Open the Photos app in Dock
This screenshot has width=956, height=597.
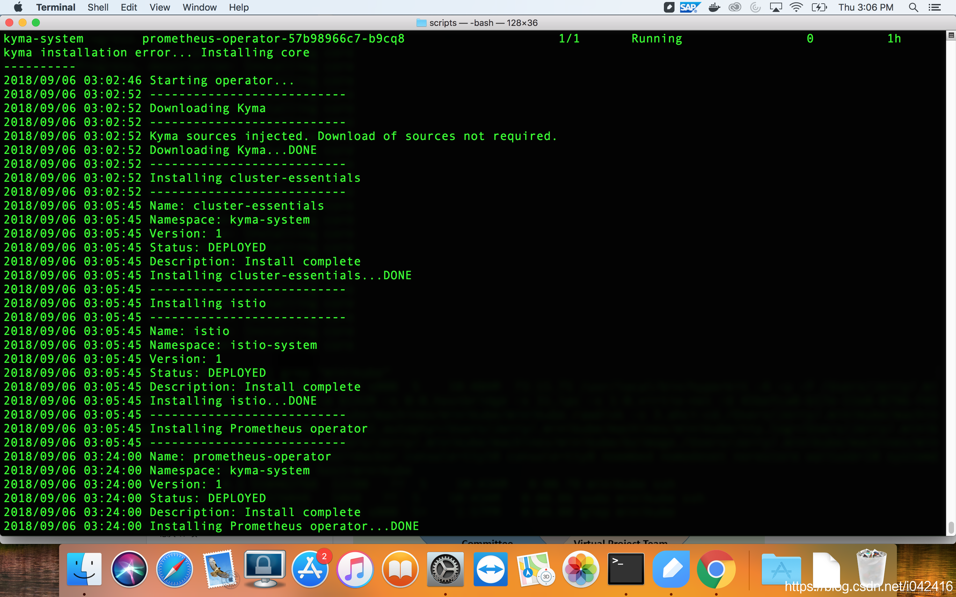point(580,569)
